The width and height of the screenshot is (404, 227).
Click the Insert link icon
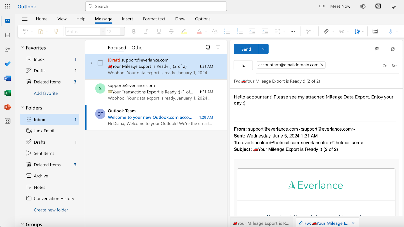342,31
